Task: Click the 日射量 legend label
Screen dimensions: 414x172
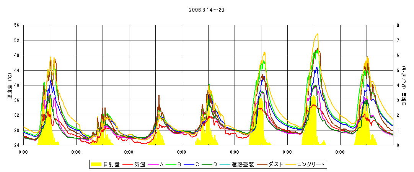Action: point(111,165)
